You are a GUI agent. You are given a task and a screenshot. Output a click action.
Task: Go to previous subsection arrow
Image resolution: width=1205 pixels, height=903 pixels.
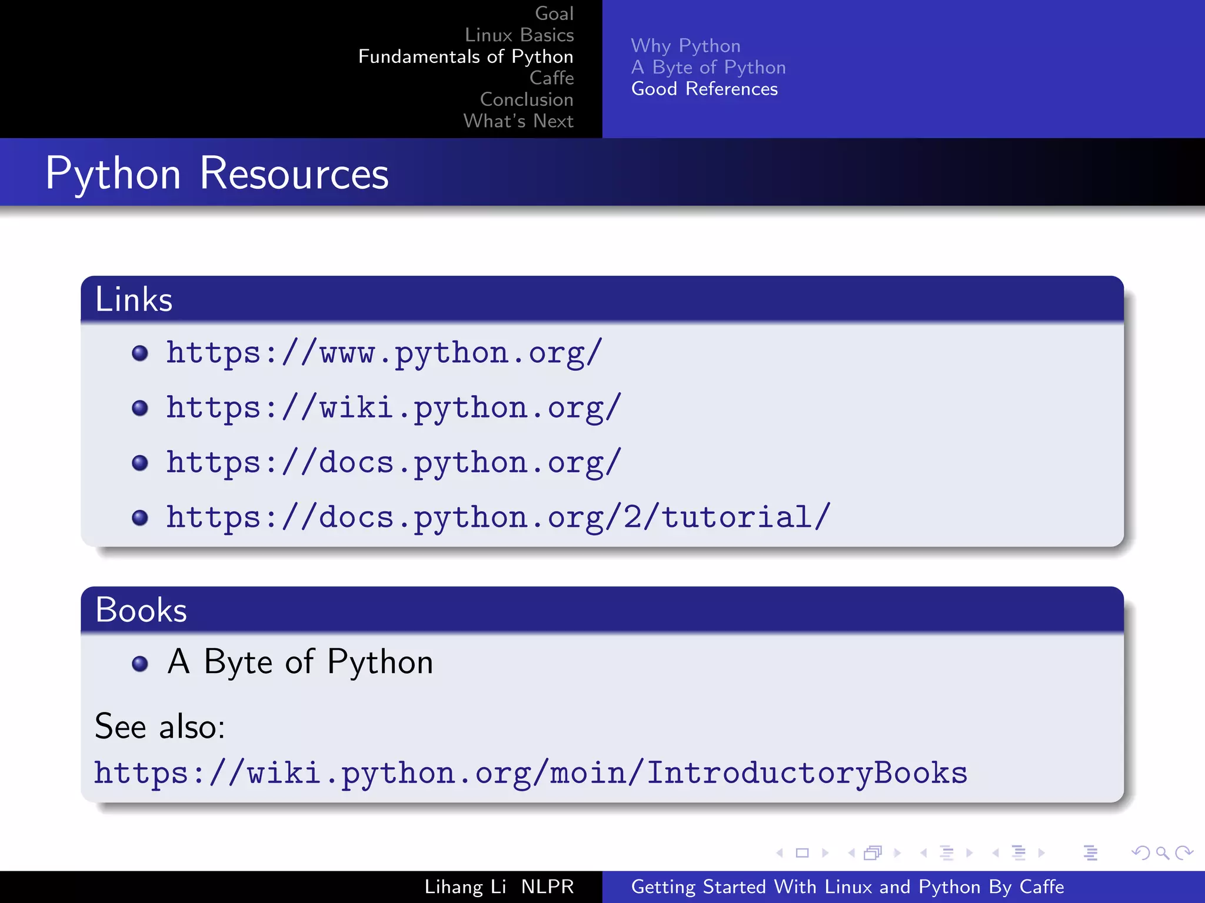point(924,852)
